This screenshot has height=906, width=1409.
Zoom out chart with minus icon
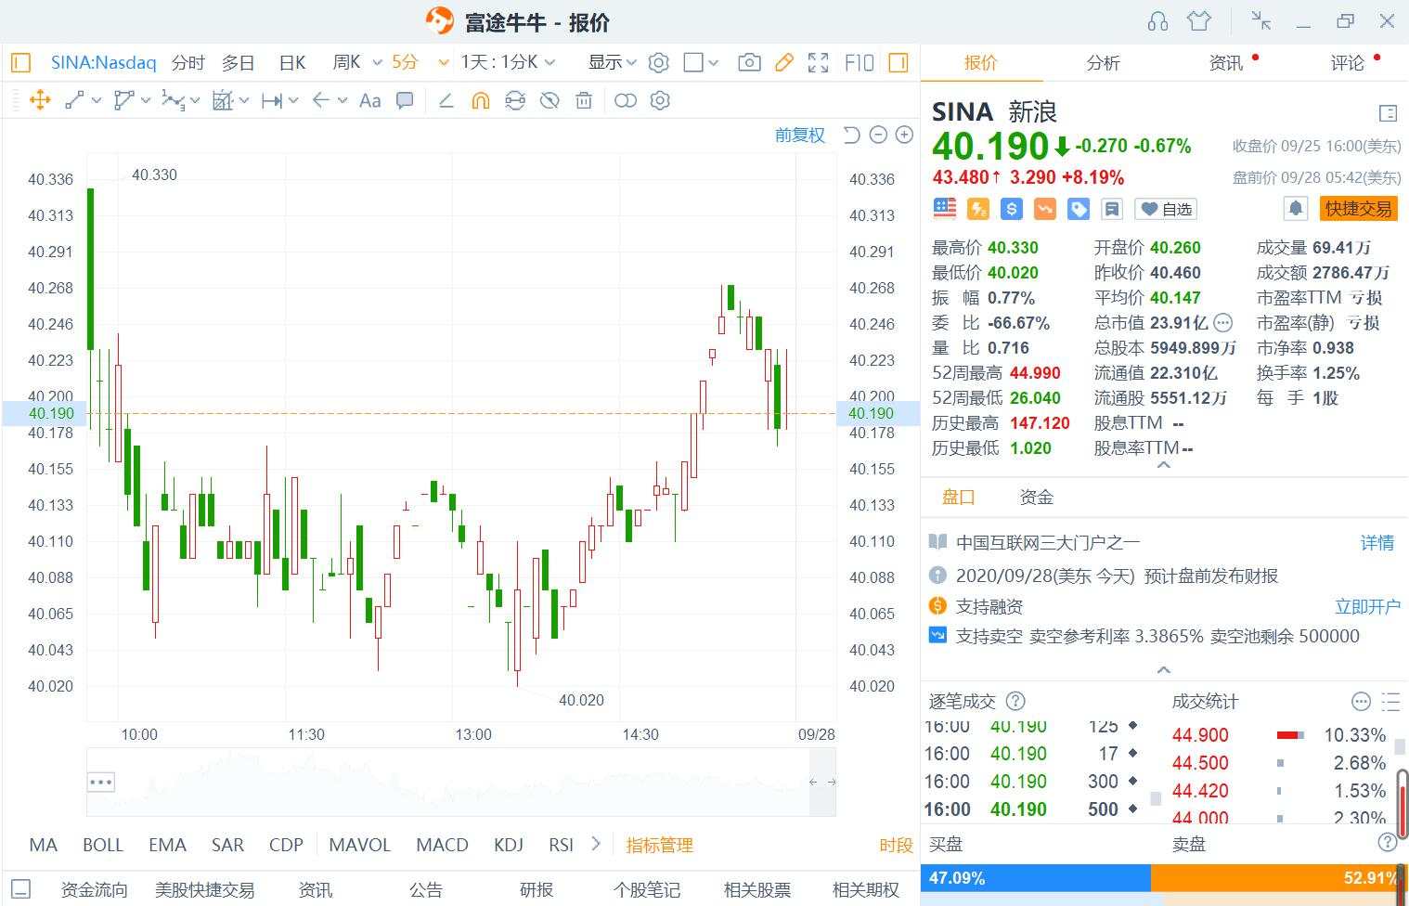point(878,136)
